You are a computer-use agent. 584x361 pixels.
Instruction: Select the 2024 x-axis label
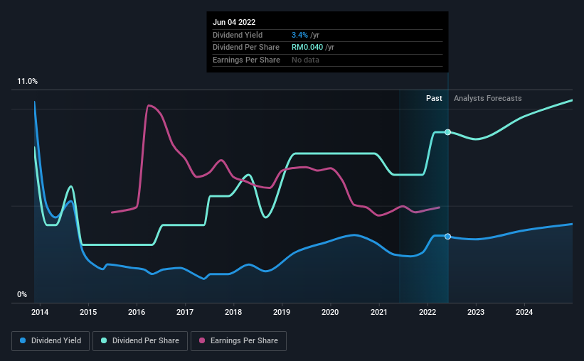[524, 312]
